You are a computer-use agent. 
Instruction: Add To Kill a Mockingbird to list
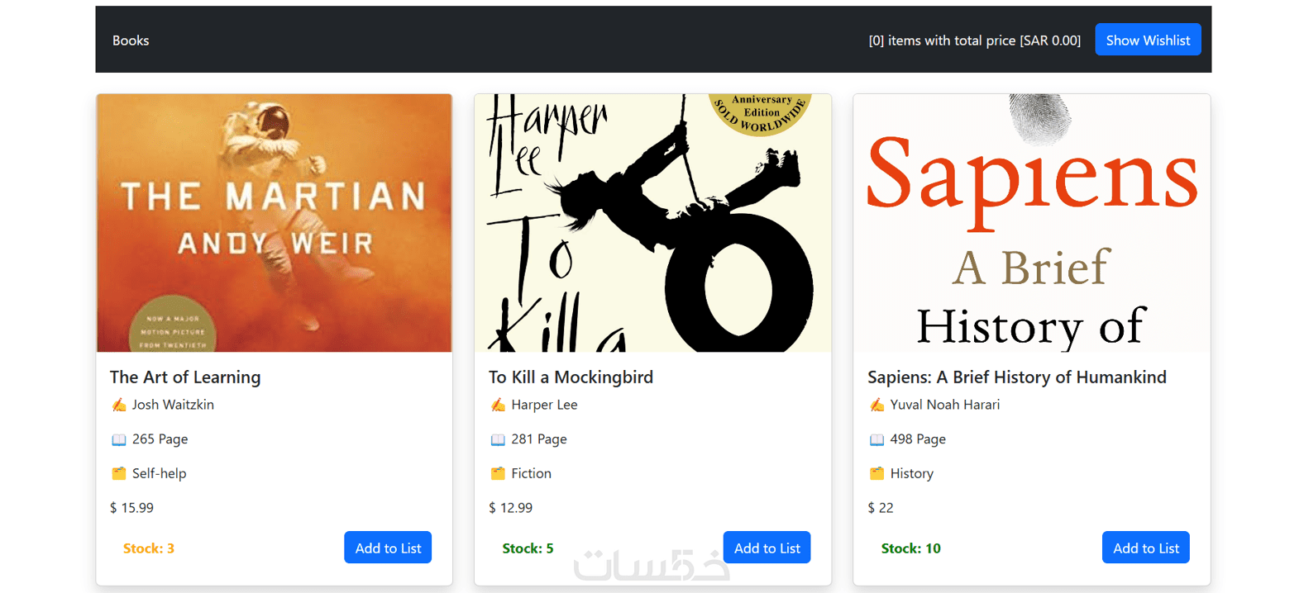(x=767, y=548)
